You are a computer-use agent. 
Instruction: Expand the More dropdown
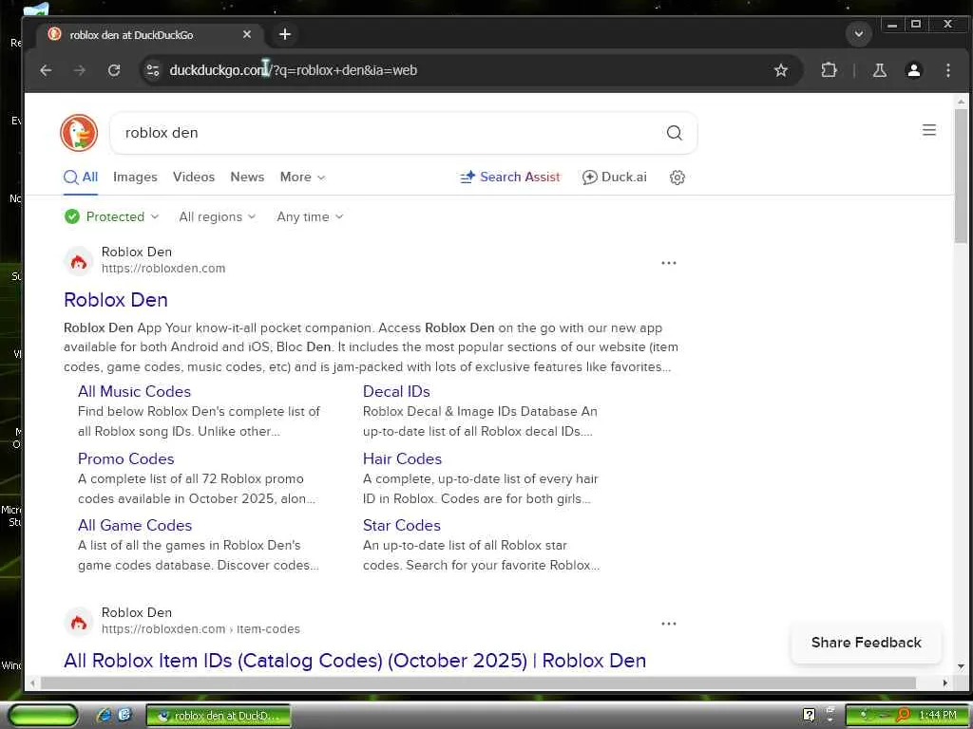click(x=302, y=178)
